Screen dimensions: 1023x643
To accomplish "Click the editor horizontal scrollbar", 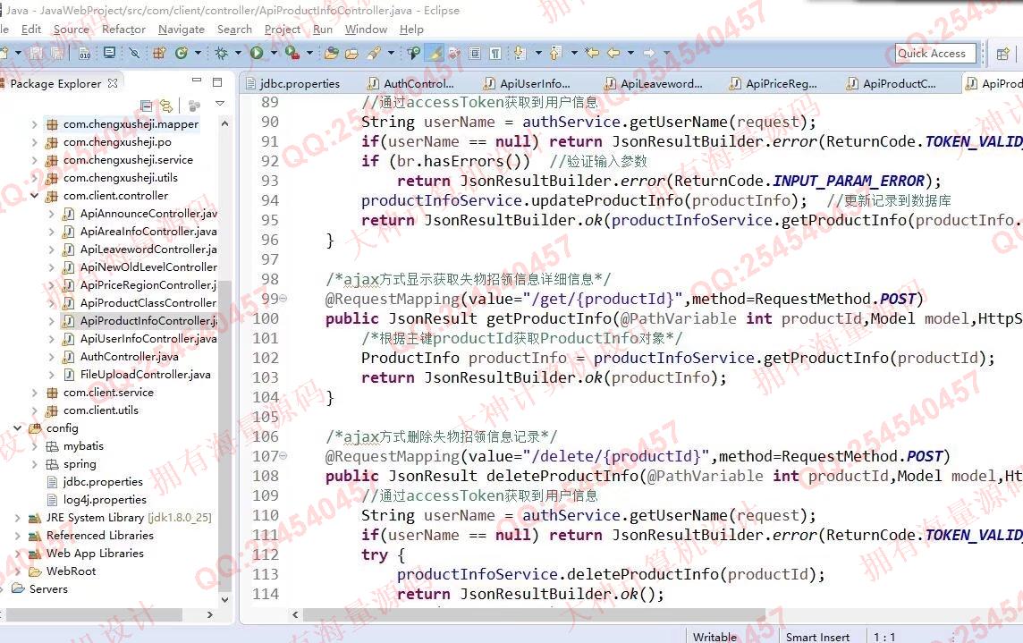I will 534,614.
